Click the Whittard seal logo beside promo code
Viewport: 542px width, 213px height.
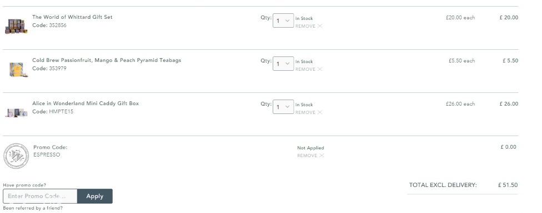point(16,156)
